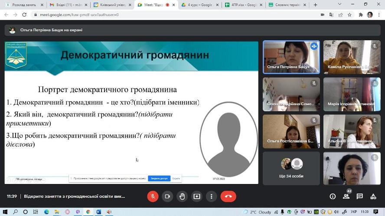Click the browser forward arrow
The height and width of the screenshot is (216, 385).
[x=15, y=15]
